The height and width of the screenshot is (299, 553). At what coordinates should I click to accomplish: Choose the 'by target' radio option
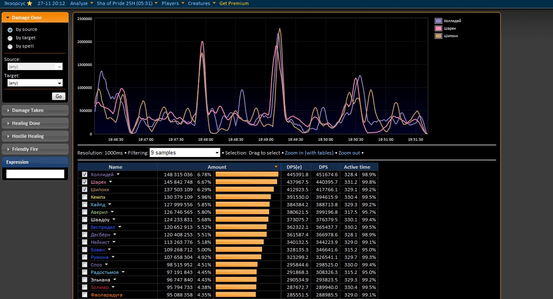coord(10,38)
